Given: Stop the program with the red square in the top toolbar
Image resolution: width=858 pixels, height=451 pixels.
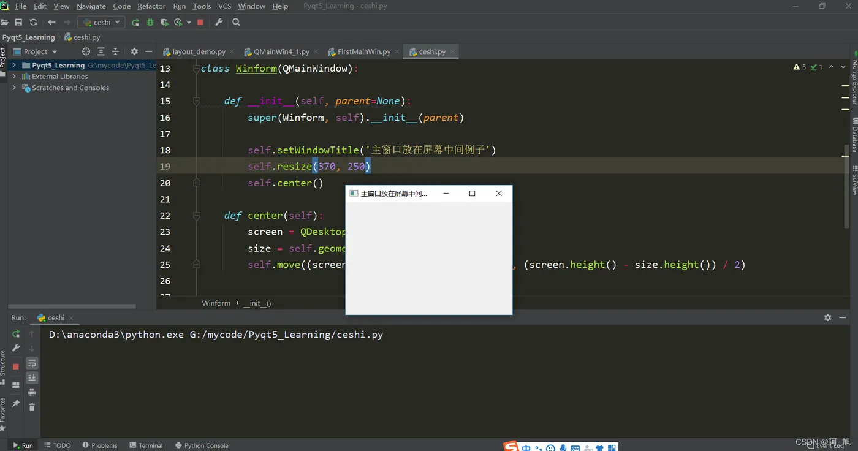Looking at the screenshot, I should point(200,22).
